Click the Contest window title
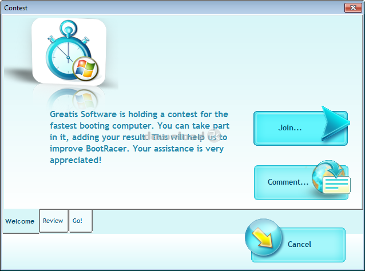This screenshot has width=365, height=271. [15, 8]
